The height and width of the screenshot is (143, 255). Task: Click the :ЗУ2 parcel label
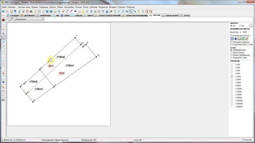61,73
